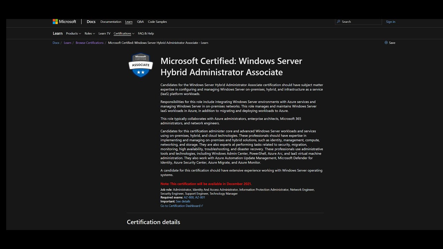Click the Search input field
This screenshot has width=443, height=249.
tap(359, 22)
